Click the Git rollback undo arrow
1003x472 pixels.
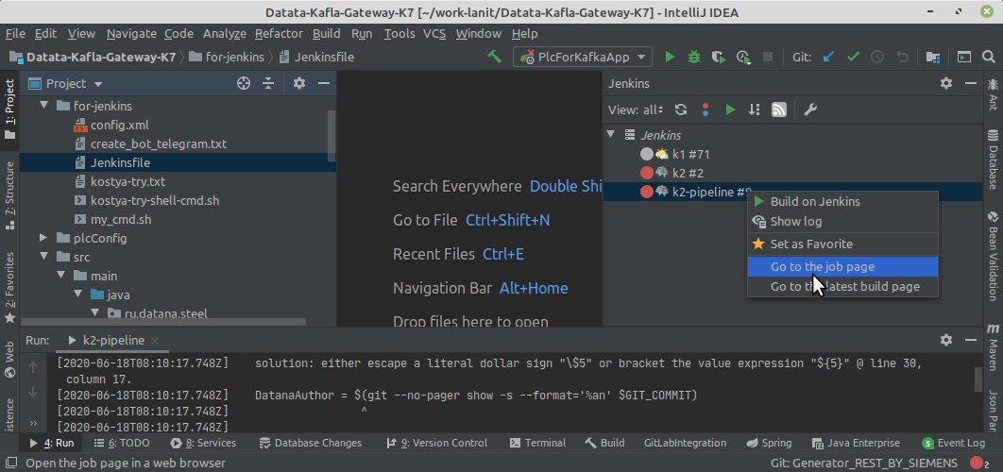point(902,57)
